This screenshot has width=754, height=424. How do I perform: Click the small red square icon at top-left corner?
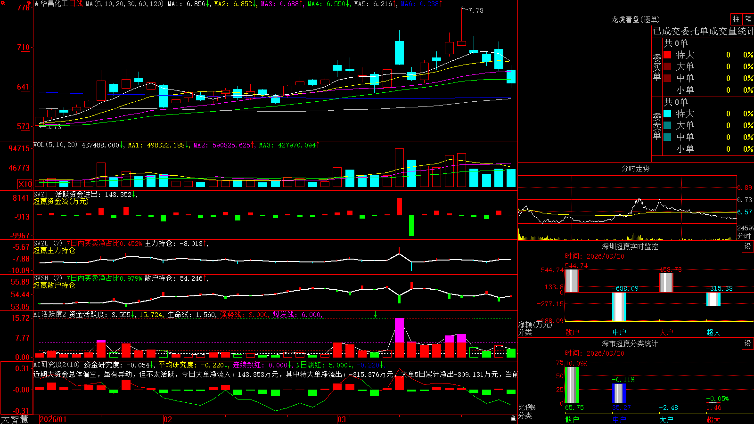coord(2,2)
